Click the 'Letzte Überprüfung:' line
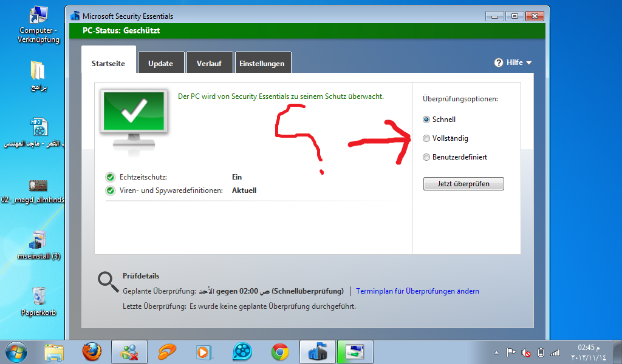This screenshot has height=364, width=622. [239, 306]
